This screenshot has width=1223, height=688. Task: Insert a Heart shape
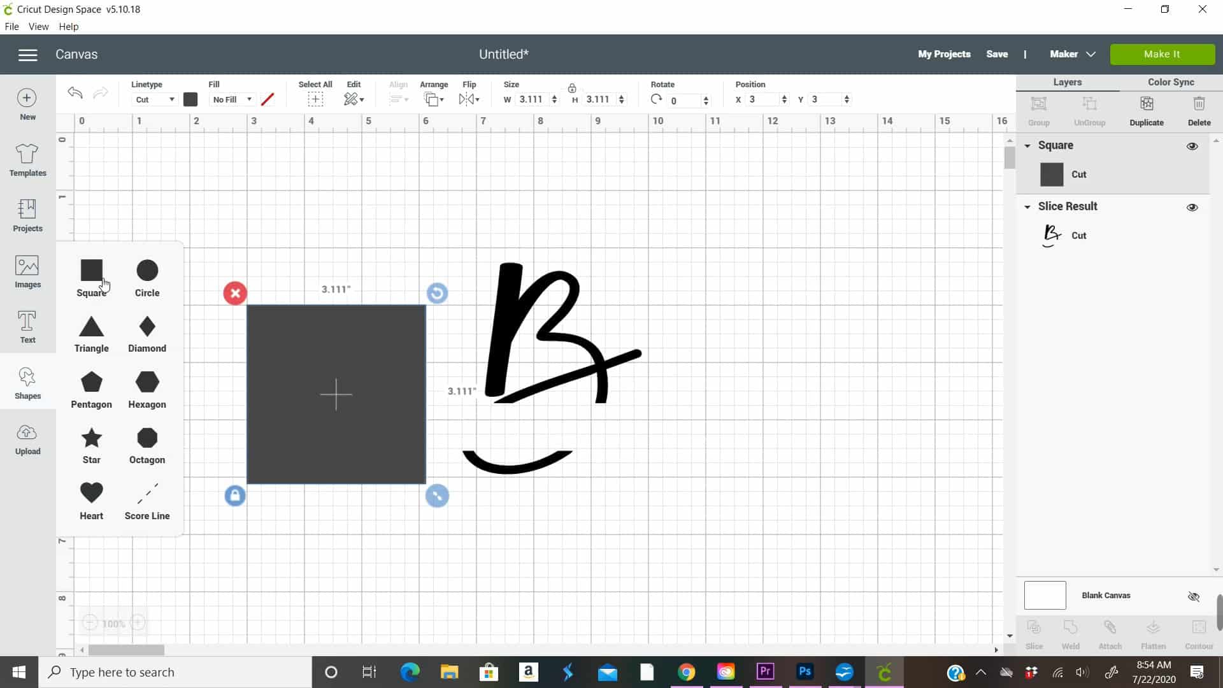coord(91,501)
